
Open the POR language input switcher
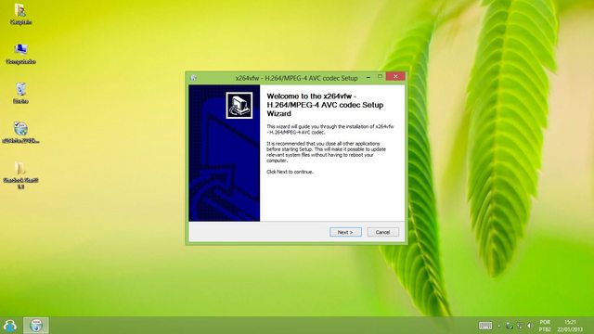click(545, 326)
